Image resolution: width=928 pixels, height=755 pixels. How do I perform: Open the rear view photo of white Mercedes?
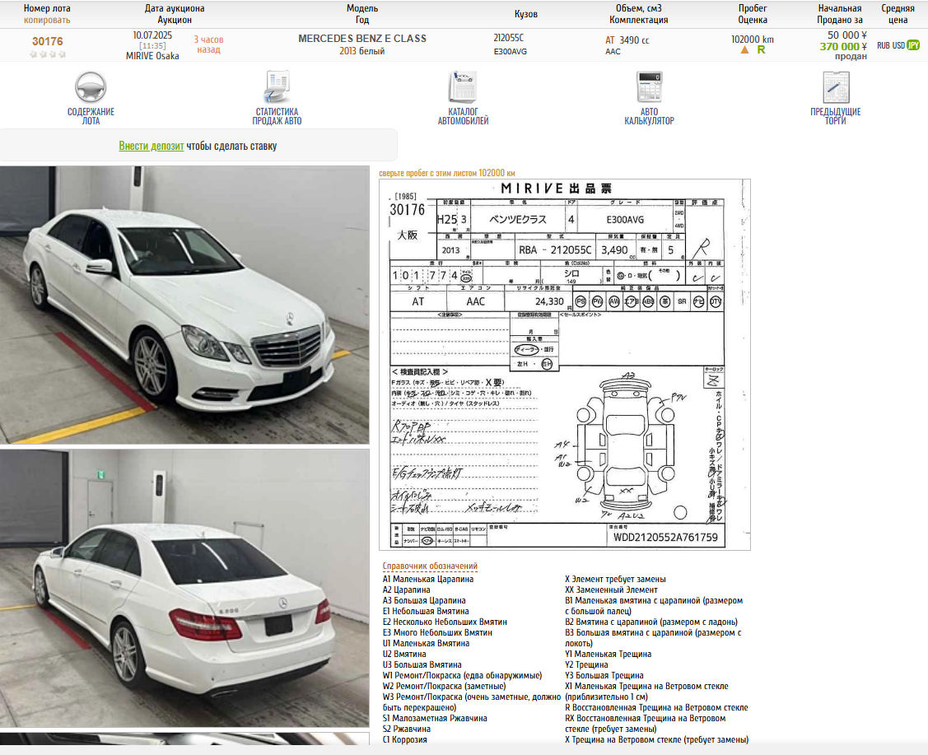pos(184,588)
